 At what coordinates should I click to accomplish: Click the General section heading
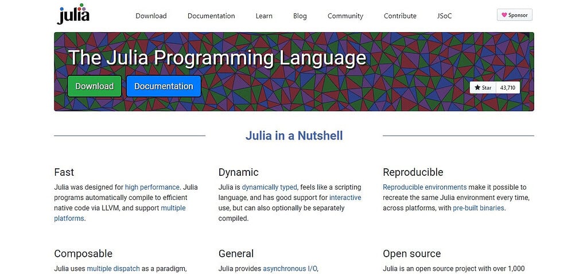(x=236, y=253)
